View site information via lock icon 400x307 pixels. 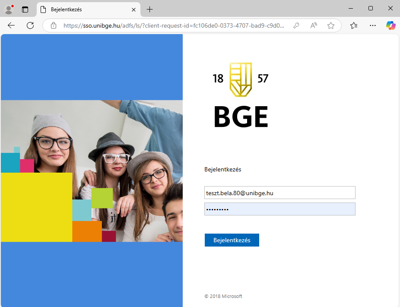[x=54, y=25]
